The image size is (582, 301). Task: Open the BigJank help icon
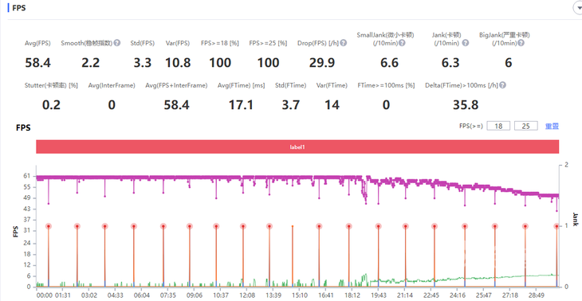point(521,43)
